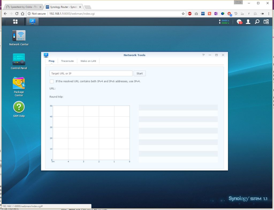Select the Ping tab
Viewport: 274px width, 210px height.
click(x=51, y=61)
